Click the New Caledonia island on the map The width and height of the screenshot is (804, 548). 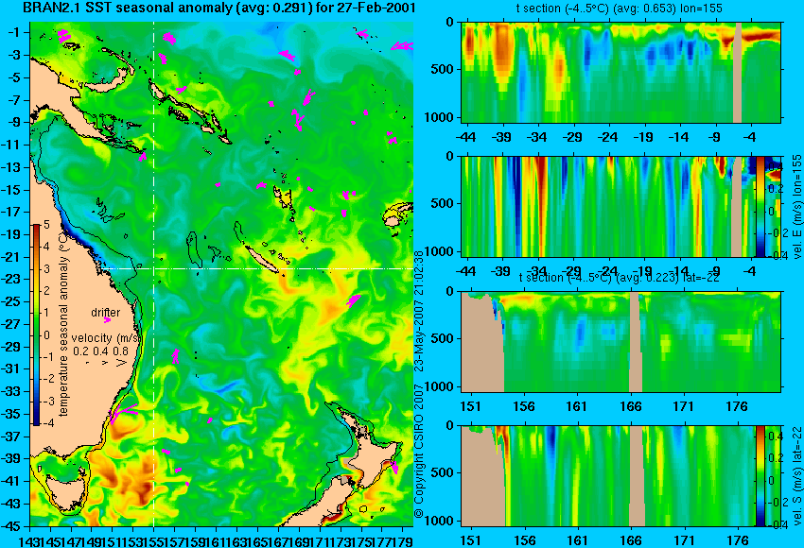[x=261, y=259]
